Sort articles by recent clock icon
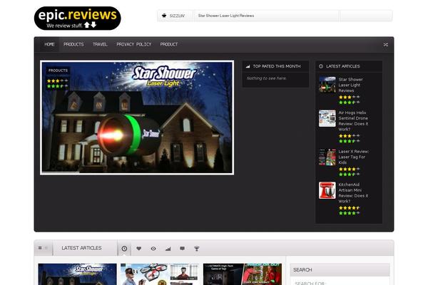The width and height of the screenshot is (428, 285). [124, 249]
